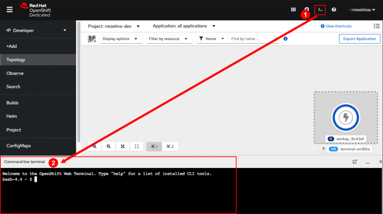Viewport: 383px width, 214px height.
Task: Reset the topology view
Action: click(x=137, y=146)
